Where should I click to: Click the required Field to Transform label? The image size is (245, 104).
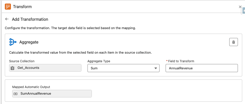pos(181,61)
